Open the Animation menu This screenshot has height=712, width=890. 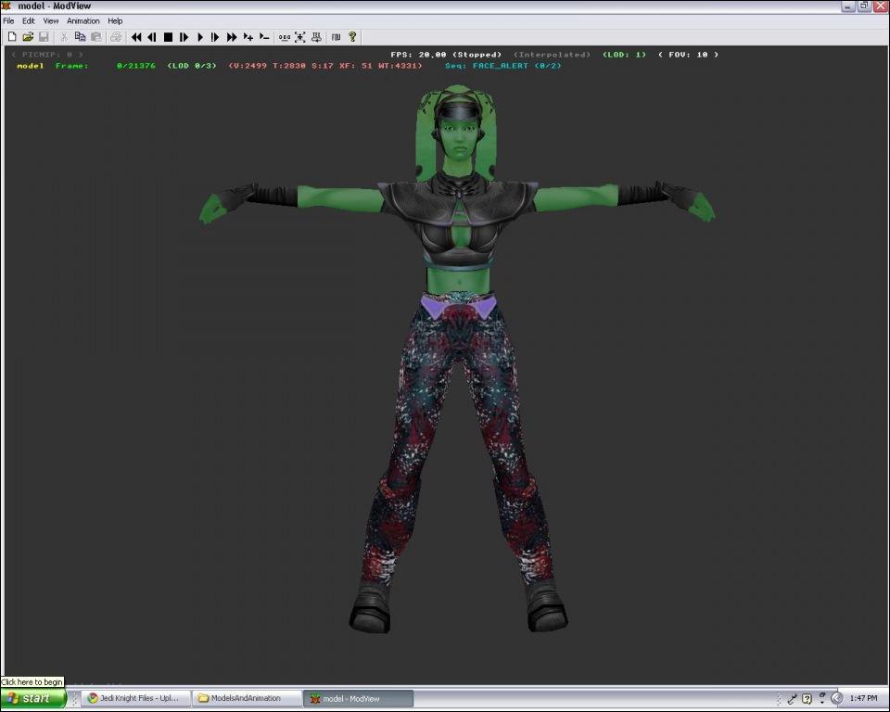point(83,20)
